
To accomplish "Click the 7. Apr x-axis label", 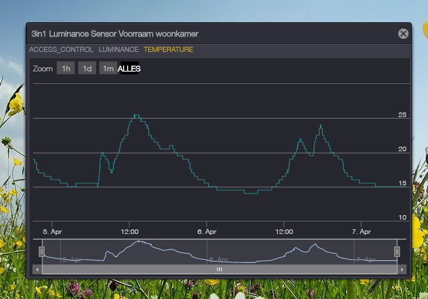I will coord(361,232).
